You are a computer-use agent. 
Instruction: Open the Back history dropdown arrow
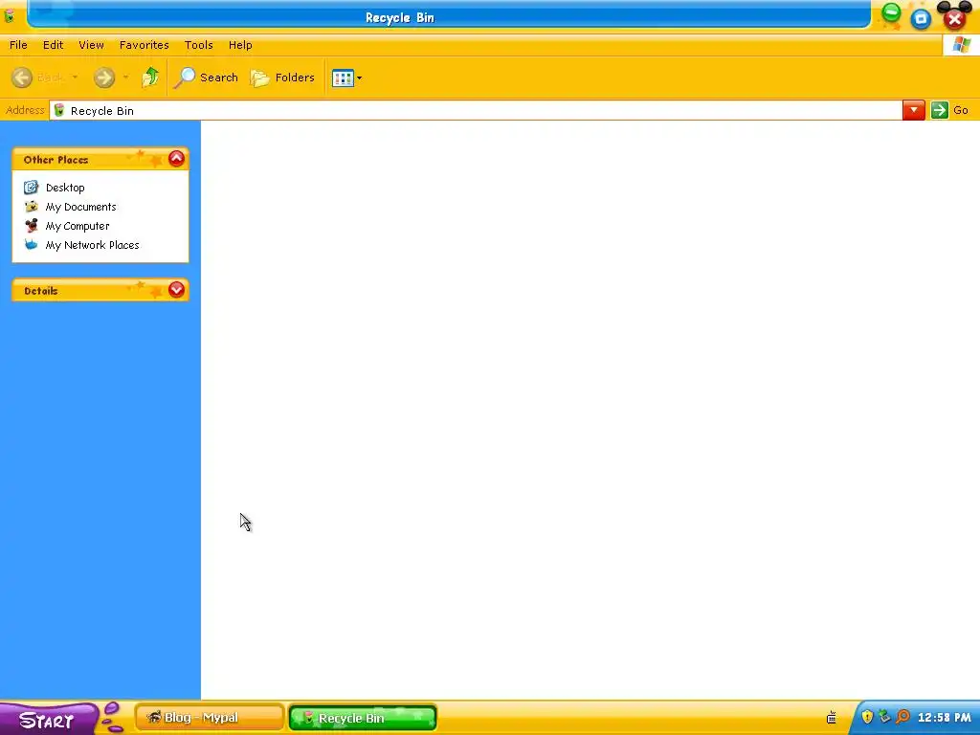tap(75, 78)
